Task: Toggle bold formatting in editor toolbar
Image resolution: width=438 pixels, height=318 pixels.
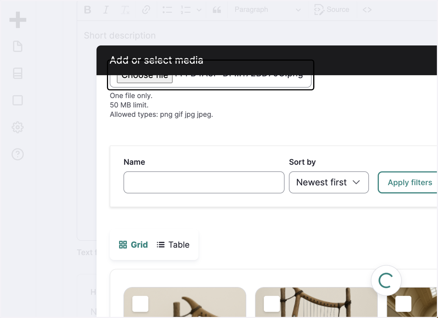Action: 87,10
